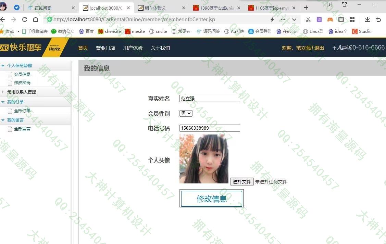The width and height of the screenshot is (386, 244).
Task: Click the lightning bolt icon in address bar
Action: pos(272,20)
